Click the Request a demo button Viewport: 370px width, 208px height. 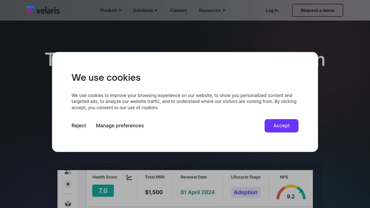[x=317, y=10]
